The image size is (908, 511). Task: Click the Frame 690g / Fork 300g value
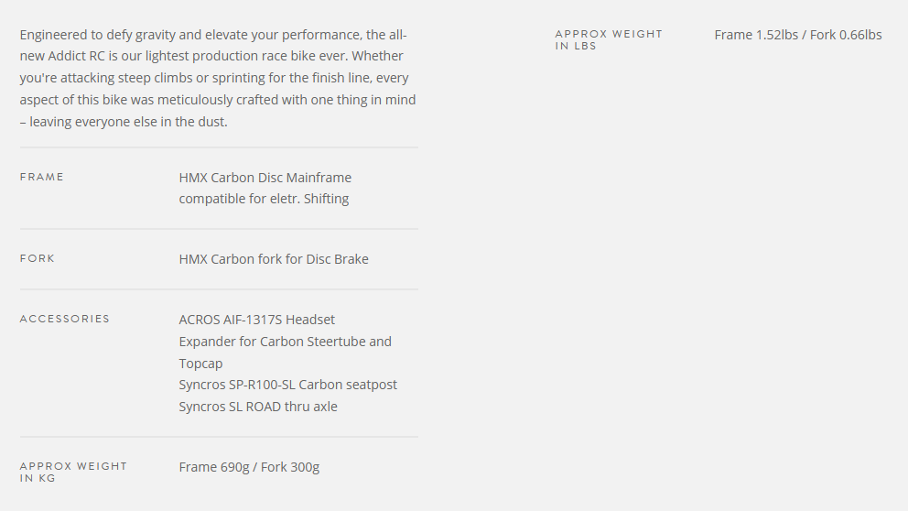click(x=249, y=467)
